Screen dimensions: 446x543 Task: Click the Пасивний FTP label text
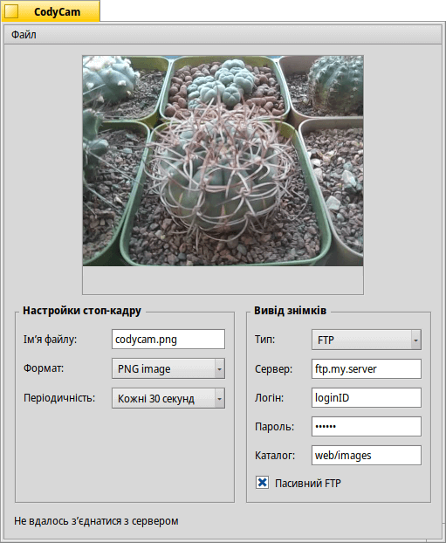(308, 483)
